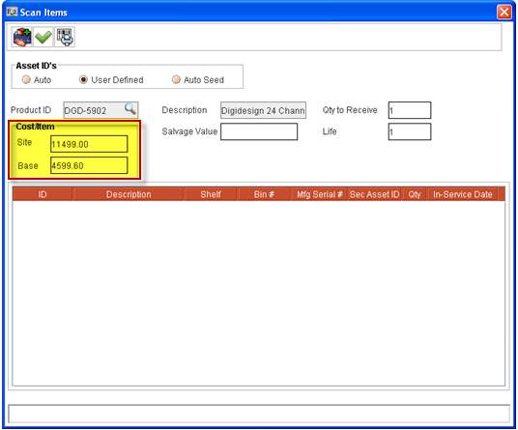Click the Scan Items title bar icon

tap(12, 13)
